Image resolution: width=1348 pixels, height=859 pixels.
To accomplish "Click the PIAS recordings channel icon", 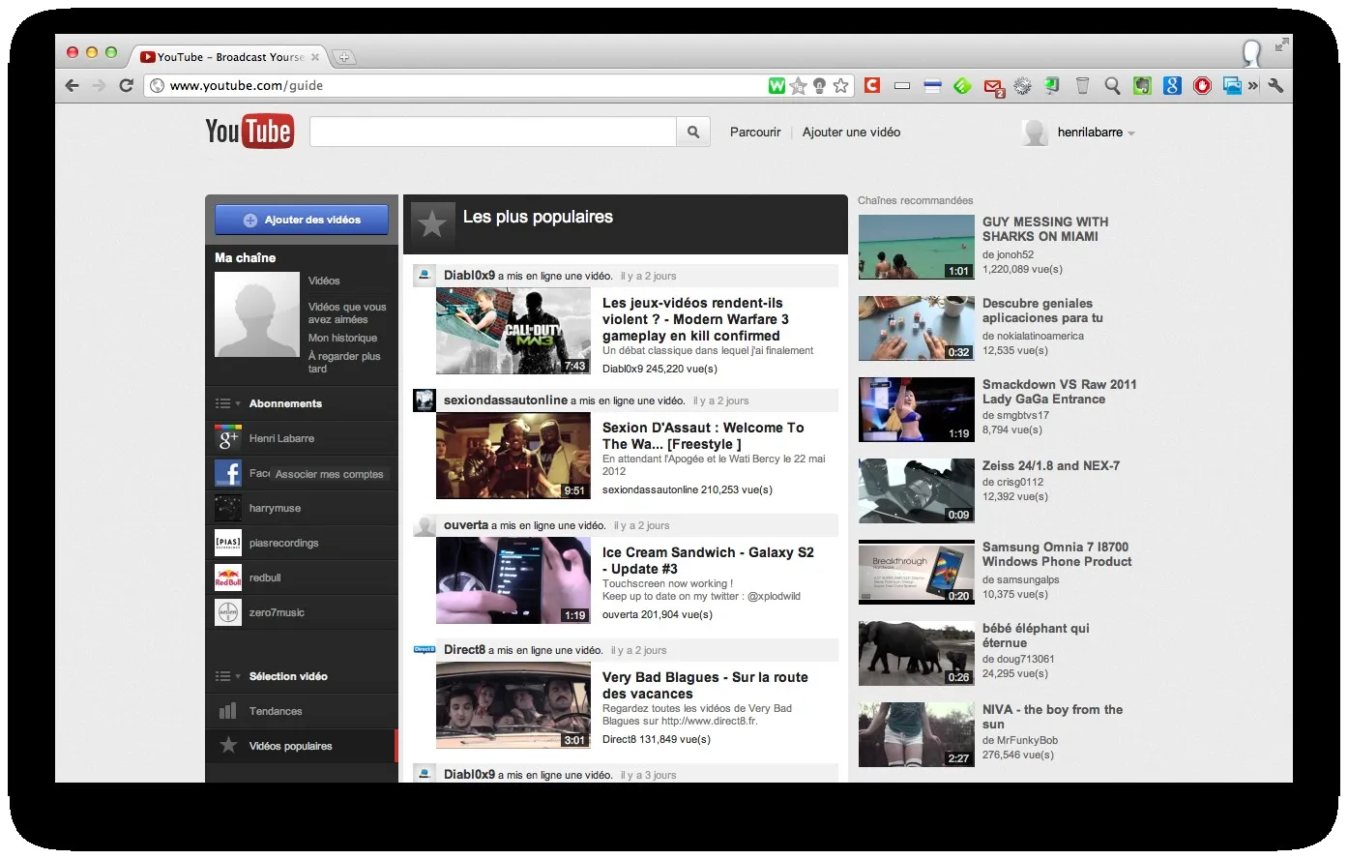I will click(x=228, y=543).
